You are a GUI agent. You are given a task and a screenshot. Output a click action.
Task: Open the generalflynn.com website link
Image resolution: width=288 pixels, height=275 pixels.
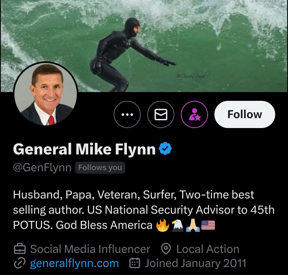click(x=74, y=264)
